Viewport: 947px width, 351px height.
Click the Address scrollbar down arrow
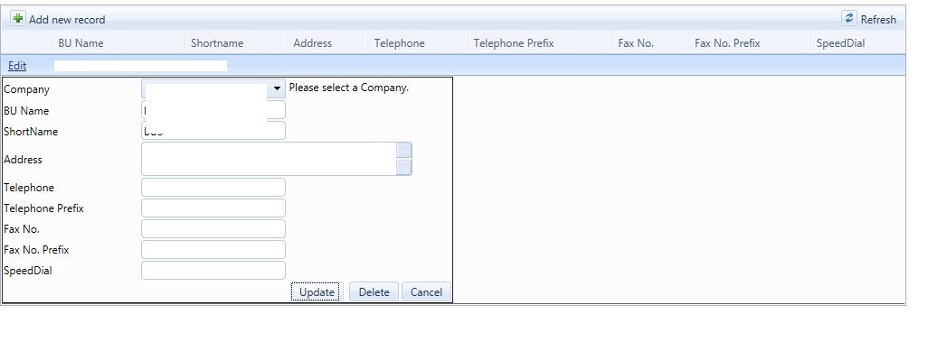click(404, 167)
